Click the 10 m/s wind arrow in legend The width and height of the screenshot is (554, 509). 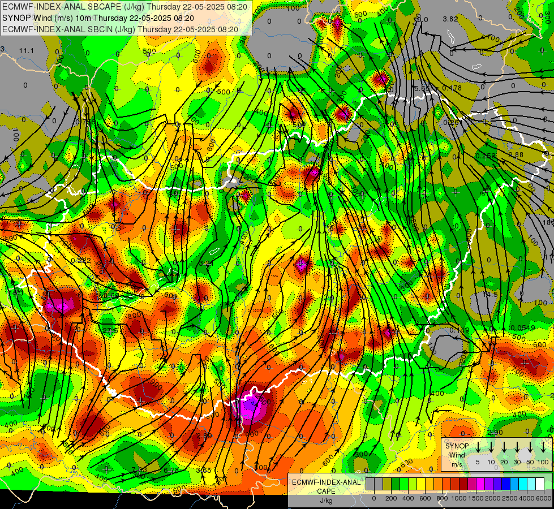[x=491, y=447]
